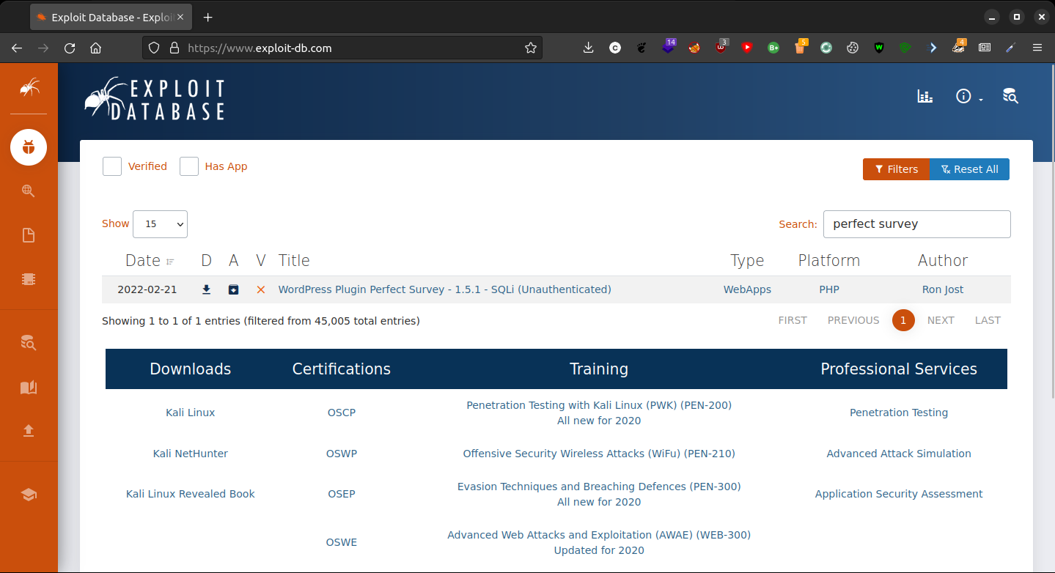Open the OSEP certification link
This screenshot has height=573, width=1055.
(x=342, y=494)
